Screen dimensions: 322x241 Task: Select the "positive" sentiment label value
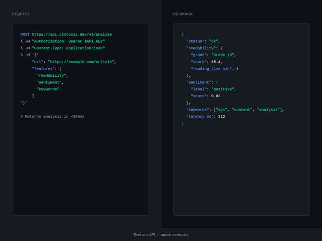coord(222,89)
